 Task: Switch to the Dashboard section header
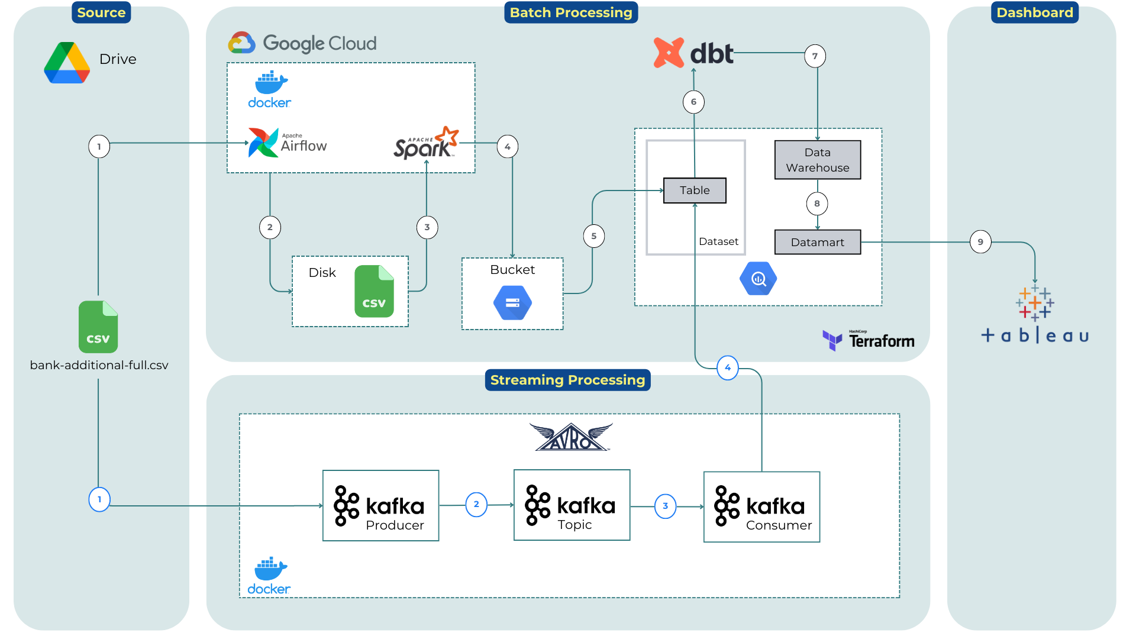click(x=1034, y=12)
